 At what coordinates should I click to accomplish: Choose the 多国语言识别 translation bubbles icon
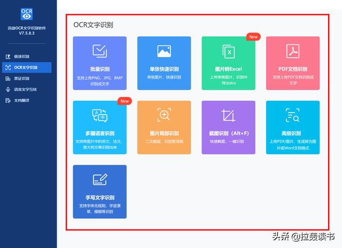click(x=99, y=115)
